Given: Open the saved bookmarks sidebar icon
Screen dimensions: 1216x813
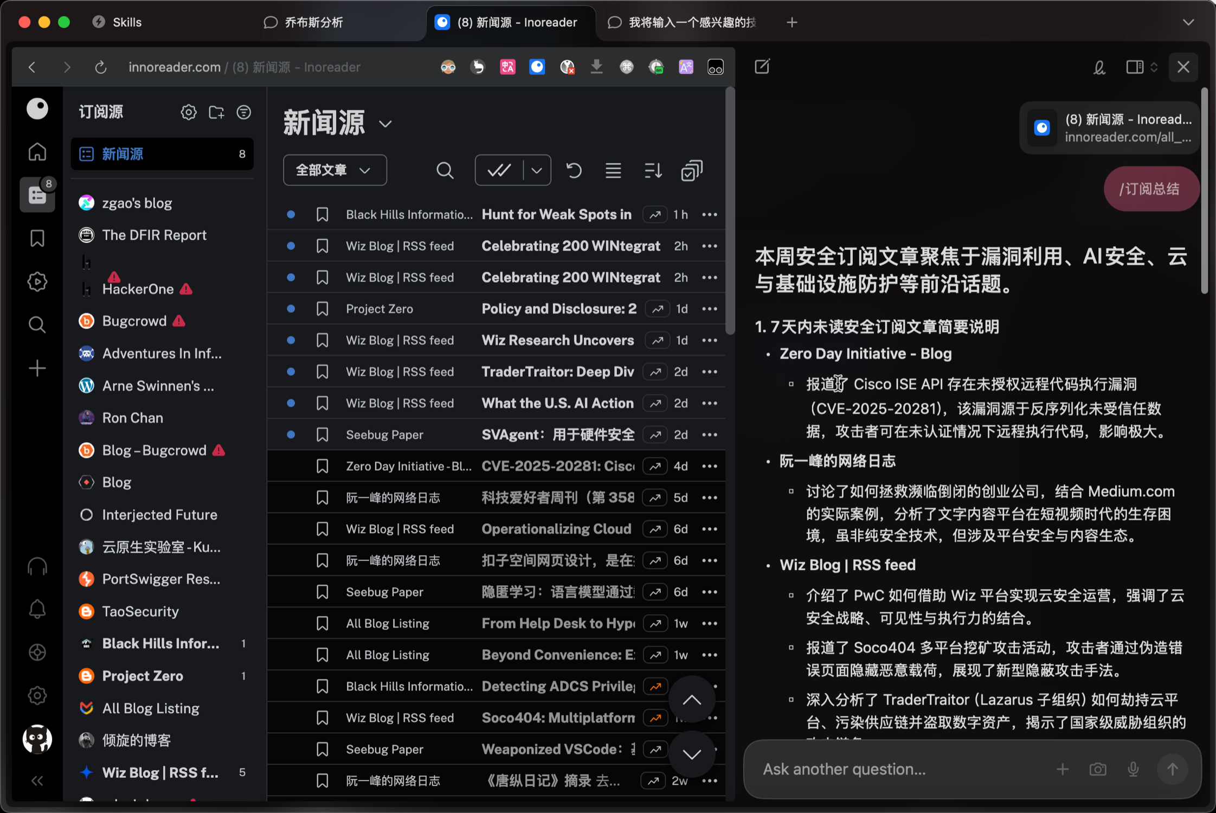Looking at the screenshot, I should tap(37, 238).
